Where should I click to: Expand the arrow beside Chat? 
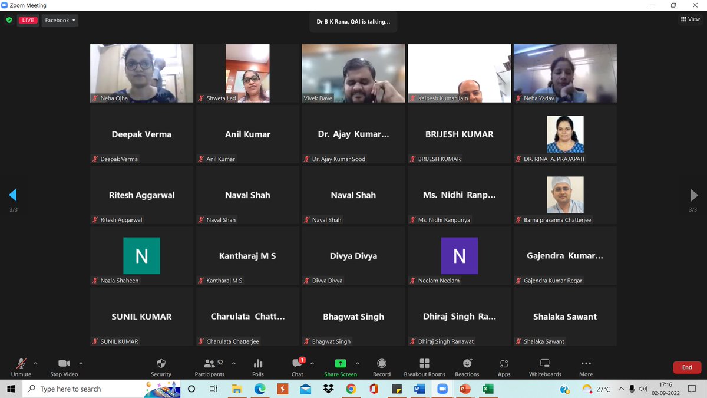[x=312, y=363]
